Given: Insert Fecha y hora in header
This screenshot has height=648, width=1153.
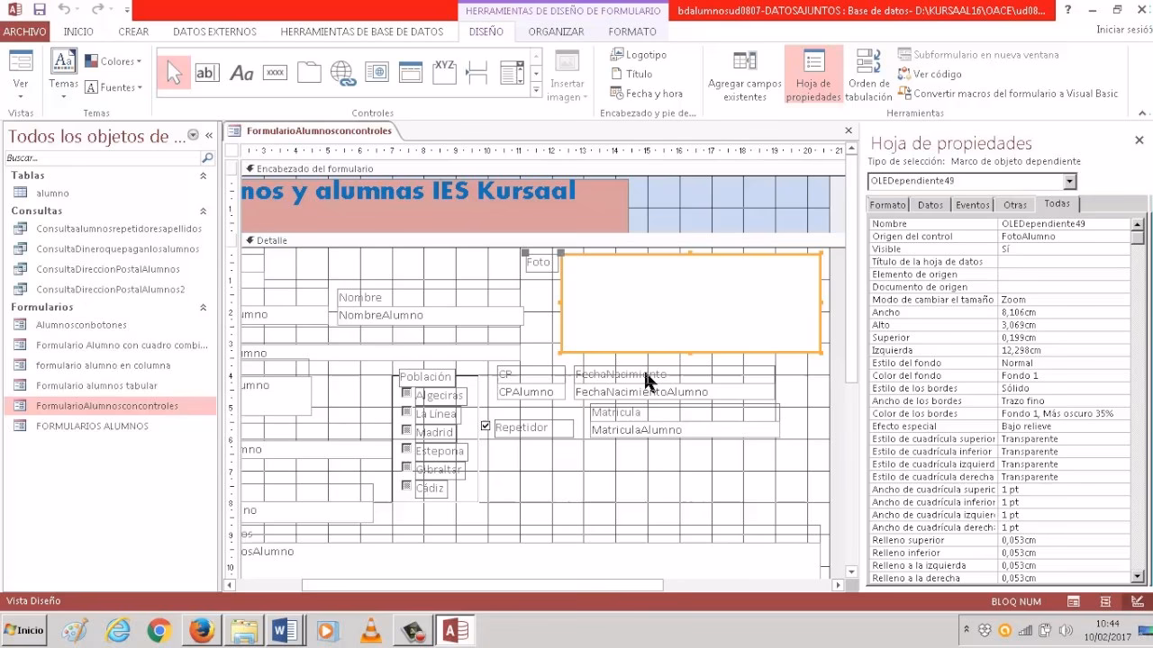Looking at the screenshot, I should coord(647,94).
